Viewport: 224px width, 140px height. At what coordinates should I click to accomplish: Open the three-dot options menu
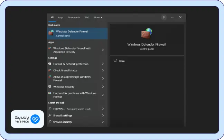[x=173, y=17]
